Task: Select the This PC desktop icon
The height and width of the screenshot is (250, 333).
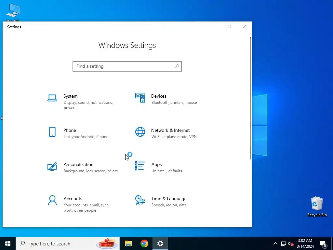Action: point(13,13)
